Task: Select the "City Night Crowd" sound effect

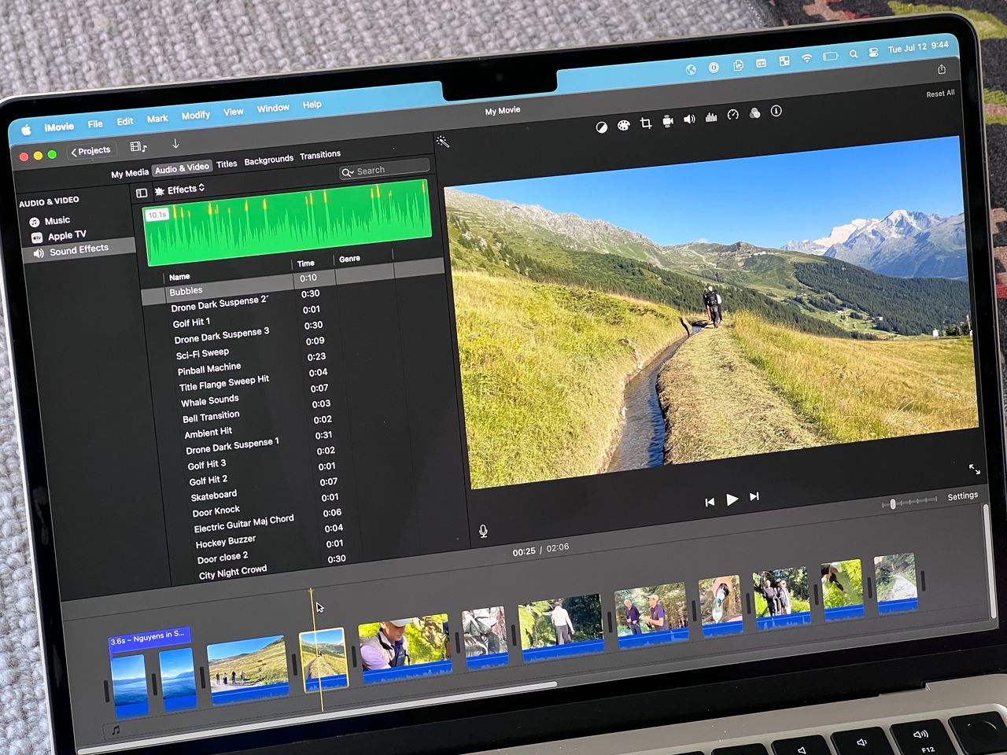Action: 233,572
